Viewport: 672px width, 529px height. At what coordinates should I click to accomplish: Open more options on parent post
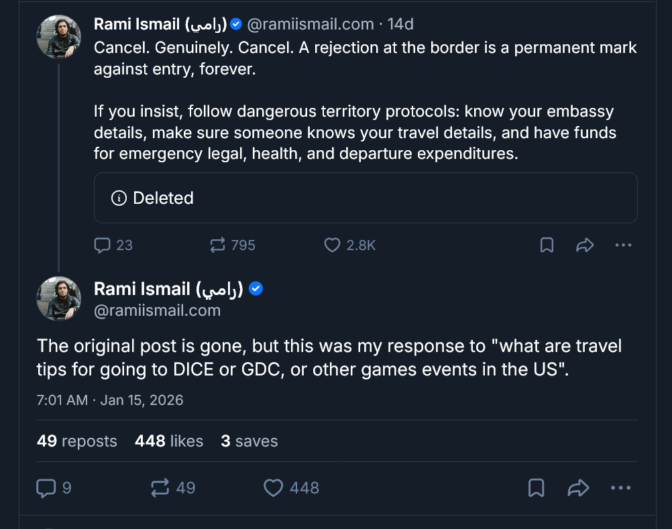(623, 245)
